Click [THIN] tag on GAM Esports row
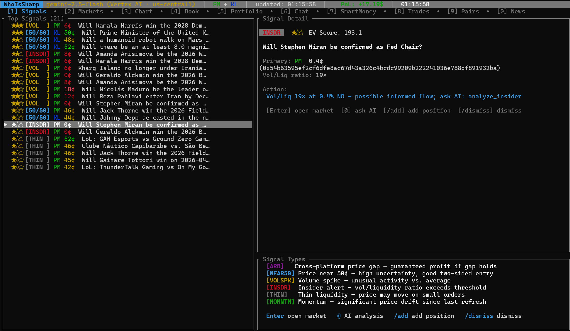The height and width of the screenshot is (331, 570). pyautogui.click(x=37, y=139)
